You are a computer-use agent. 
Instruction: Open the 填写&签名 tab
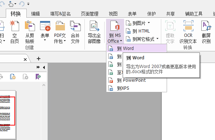tap(60, 14)
